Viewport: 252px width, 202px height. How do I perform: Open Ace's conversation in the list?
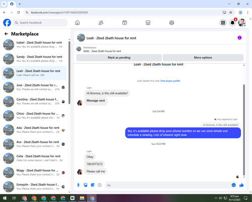coord(34,144)
